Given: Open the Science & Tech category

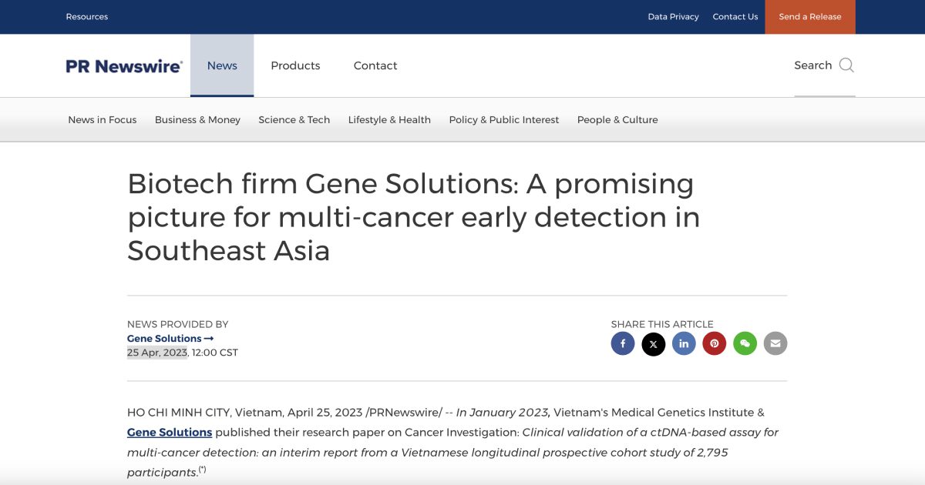Looking at the screenshot, I should (294, 119).
